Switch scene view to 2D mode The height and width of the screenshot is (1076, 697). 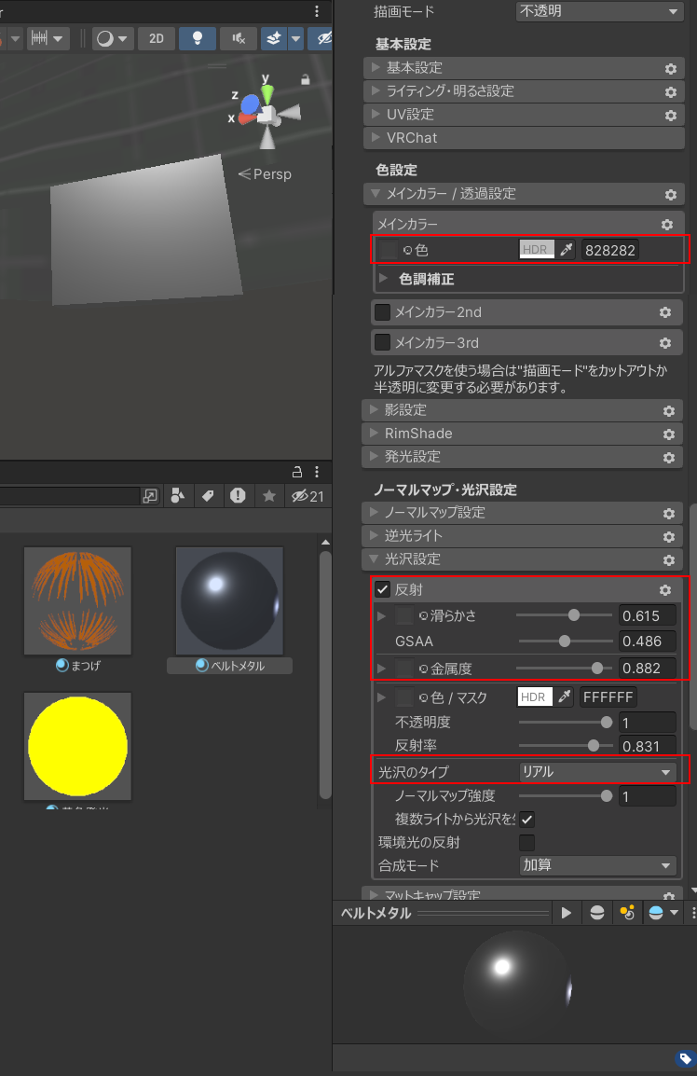coord(157,38)
